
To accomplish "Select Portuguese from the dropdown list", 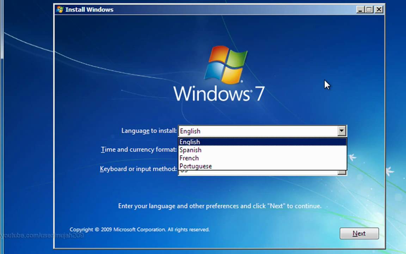I will (x=263, y=166).
